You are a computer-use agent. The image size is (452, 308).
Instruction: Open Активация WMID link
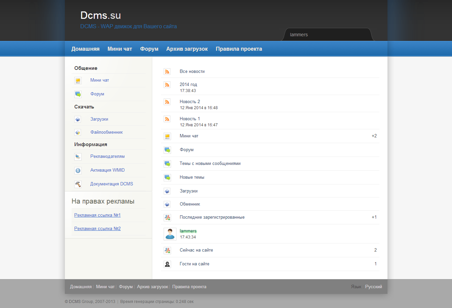[108, 170]
